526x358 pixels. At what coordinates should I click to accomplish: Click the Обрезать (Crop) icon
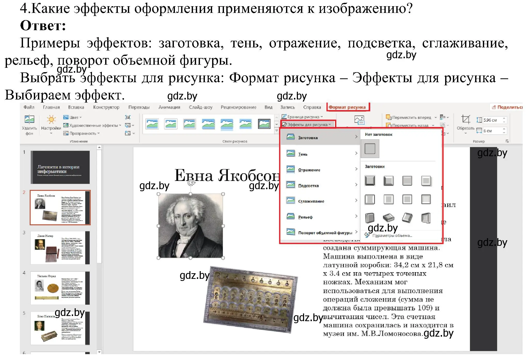466,119
